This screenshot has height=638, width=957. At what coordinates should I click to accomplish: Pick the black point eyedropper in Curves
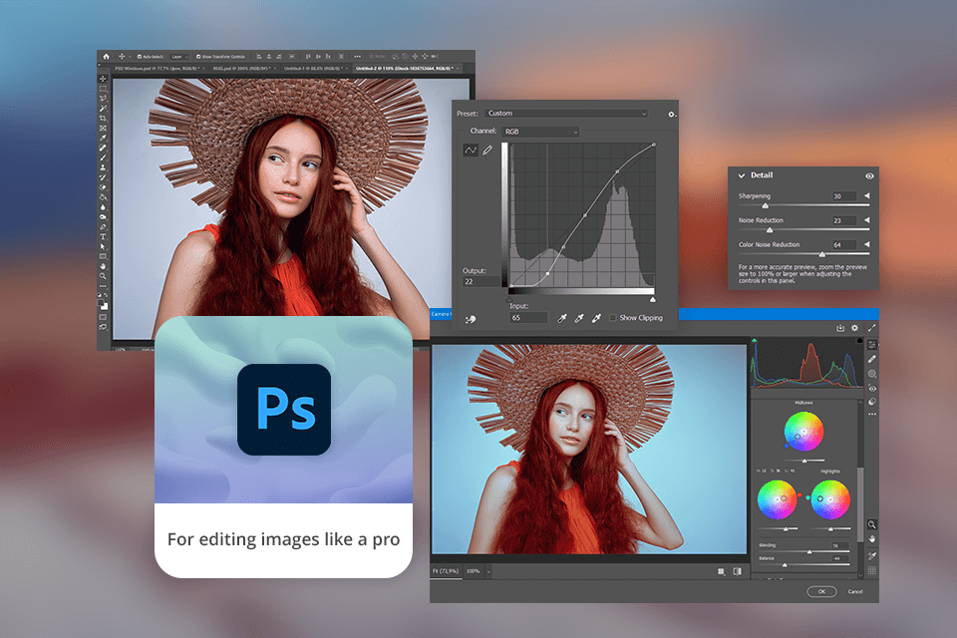(x=562, y=317)
